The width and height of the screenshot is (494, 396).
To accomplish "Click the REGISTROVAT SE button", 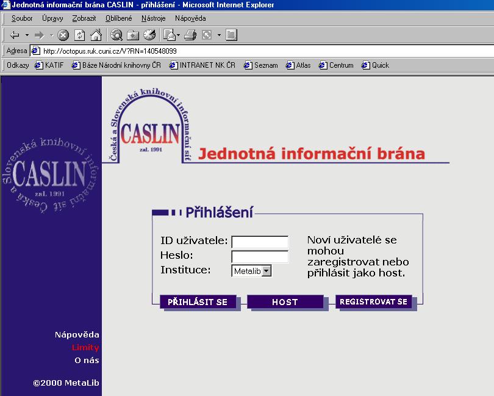I will (373, 301).
